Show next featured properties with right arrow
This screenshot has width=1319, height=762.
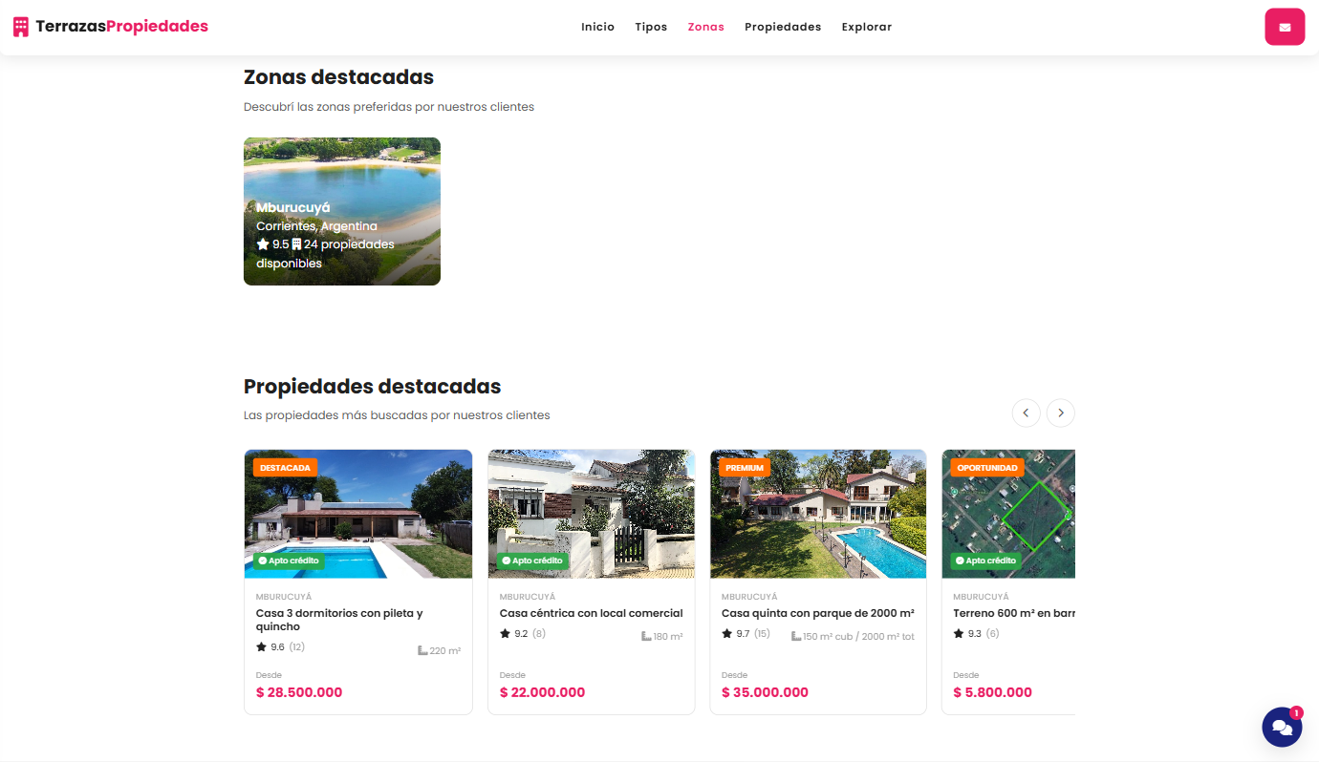click(1061, 413)
